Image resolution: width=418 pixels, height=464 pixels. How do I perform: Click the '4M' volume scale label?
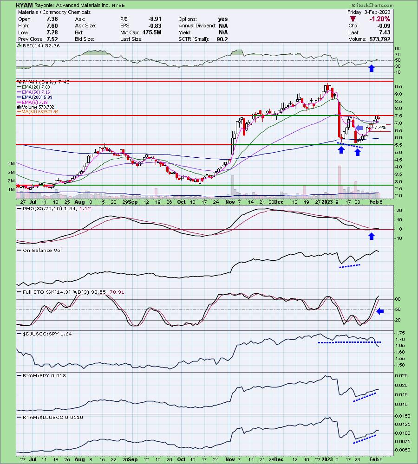pyautogui.click(x=11, y=164)
